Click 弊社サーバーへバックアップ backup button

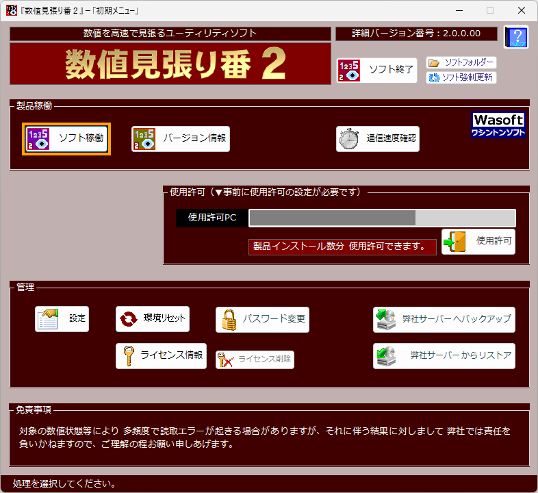tap(444, 320)
